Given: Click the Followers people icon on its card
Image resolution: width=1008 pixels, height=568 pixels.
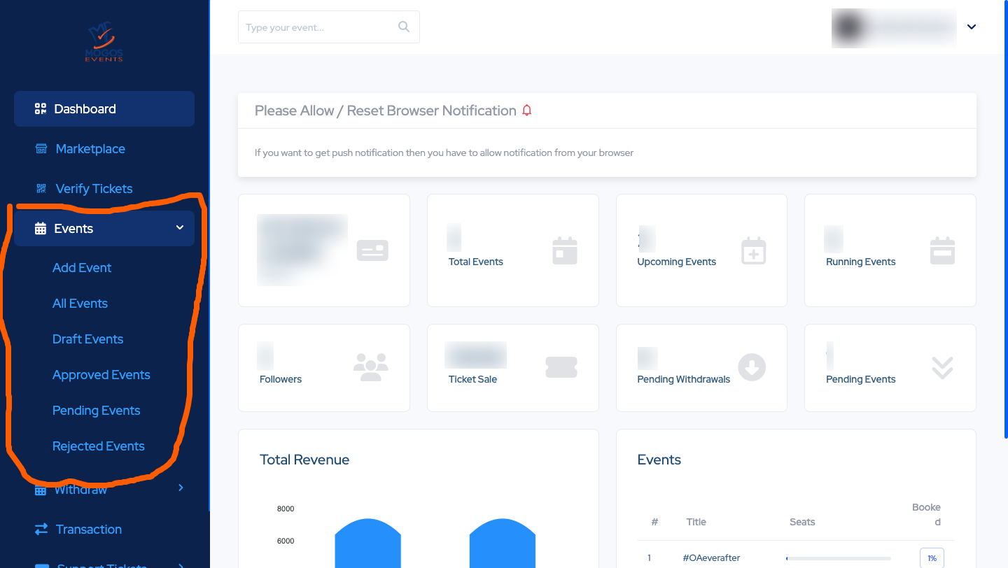Looking at the screenshot, I should point(372,367).
